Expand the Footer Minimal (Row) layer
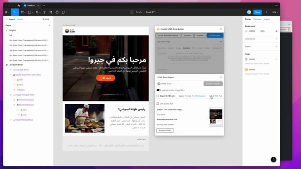 pyautogui.click(x=10, y=120)
